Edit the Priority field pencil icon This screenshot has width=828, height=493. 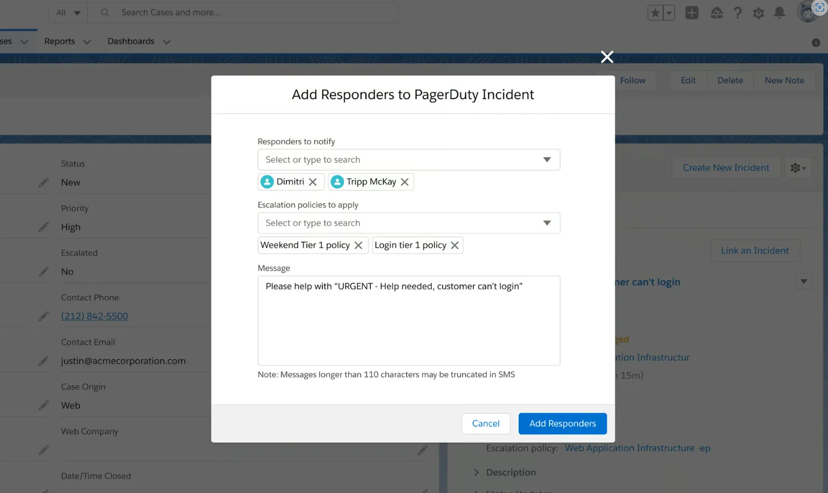(x=44, y=227)
